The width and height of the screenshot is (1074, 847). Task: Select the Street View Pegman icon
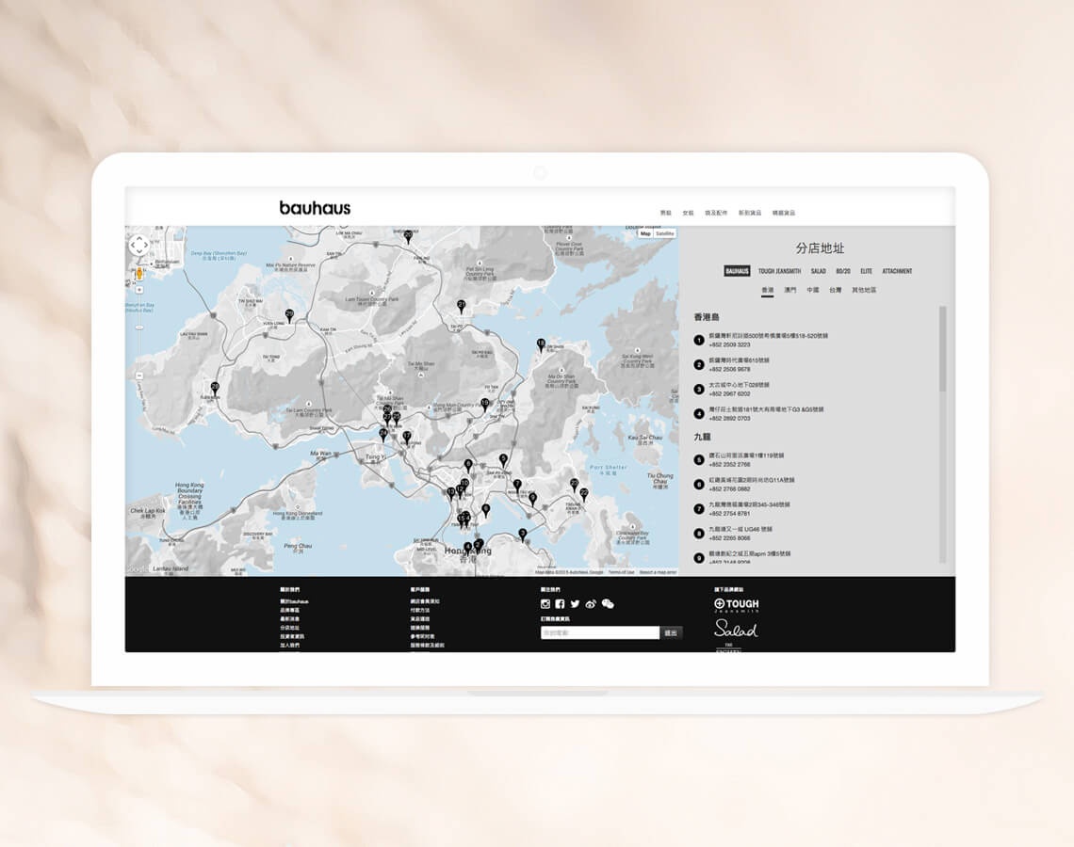tap(138, 273)
